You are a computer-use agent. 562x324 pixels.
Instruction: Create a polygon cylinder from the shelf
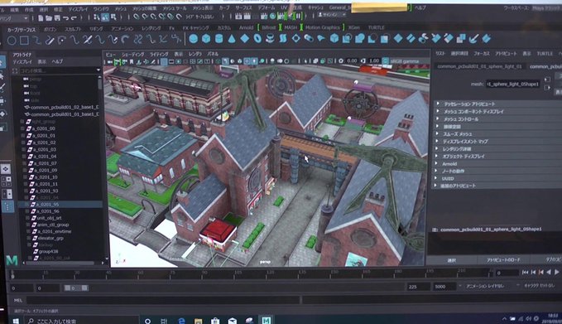coord(219,38)
